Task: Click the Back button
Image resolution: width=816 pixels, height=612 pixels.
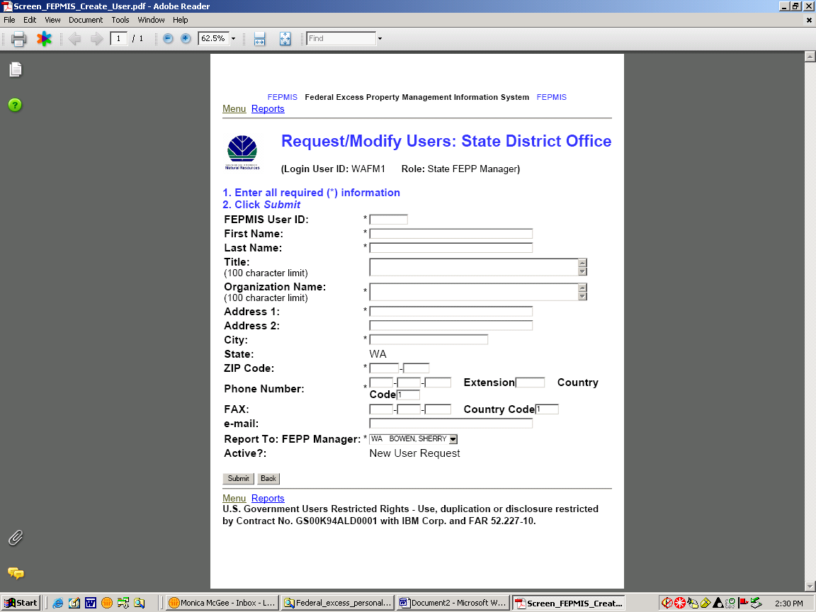Action: (x=268, y=479)
